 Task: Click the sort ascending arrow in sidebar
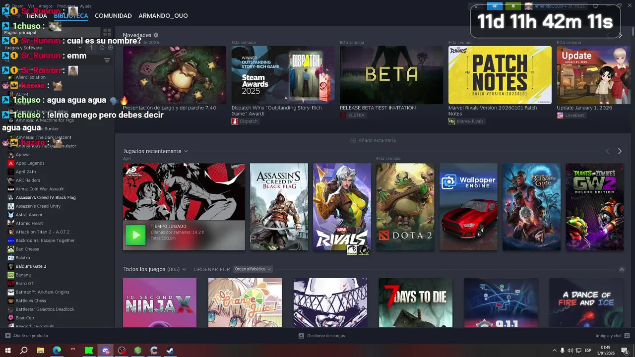point(91,48)
